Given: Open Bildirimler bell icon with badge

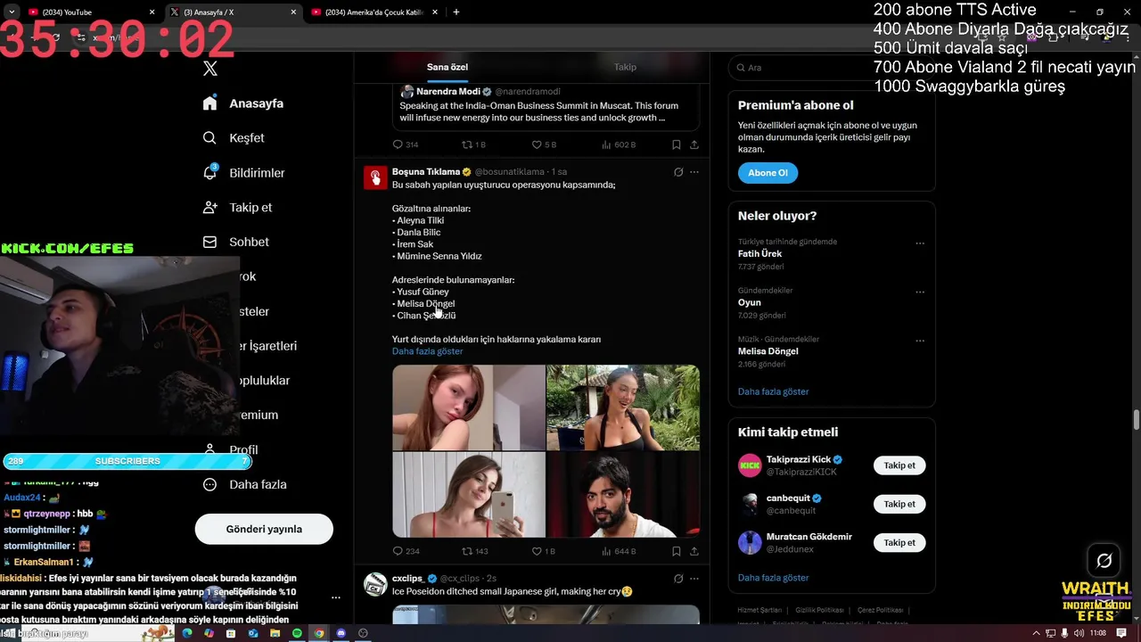Looking at the screenshot, I should [210, 172].
